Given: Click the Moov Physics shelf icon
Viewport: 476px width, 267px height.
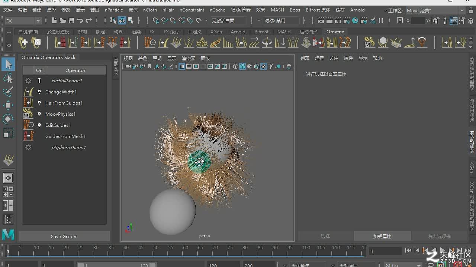Looking at the screenshot, I should click(x=370, y=43).
